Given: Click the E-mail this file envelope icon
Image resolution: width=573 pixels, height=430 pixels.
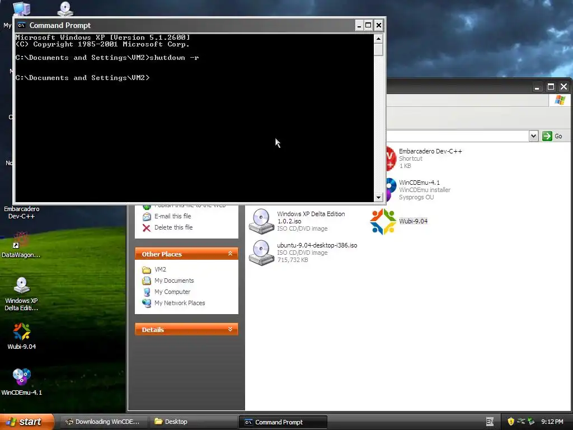Looking at the screenshot, I should click(147, 217).
